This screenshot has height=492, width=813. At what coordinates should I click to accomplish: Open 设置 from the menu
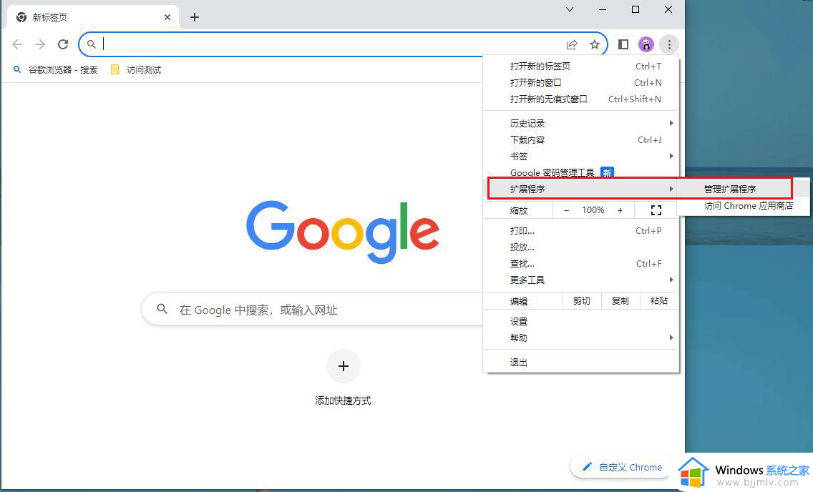pos(580,322)
